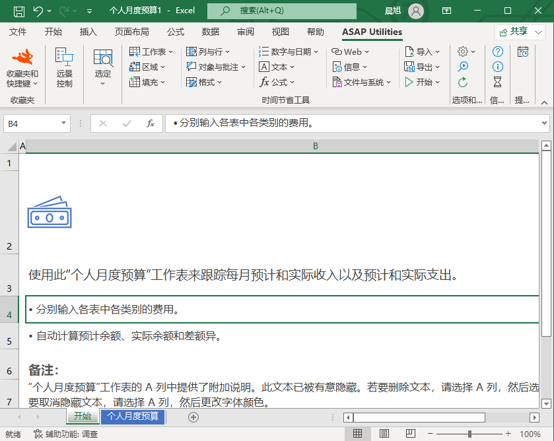Switch to Page Break Preview icon
Image resolution: width=554 pixels, height=441 pixels.
coord(411,434)
